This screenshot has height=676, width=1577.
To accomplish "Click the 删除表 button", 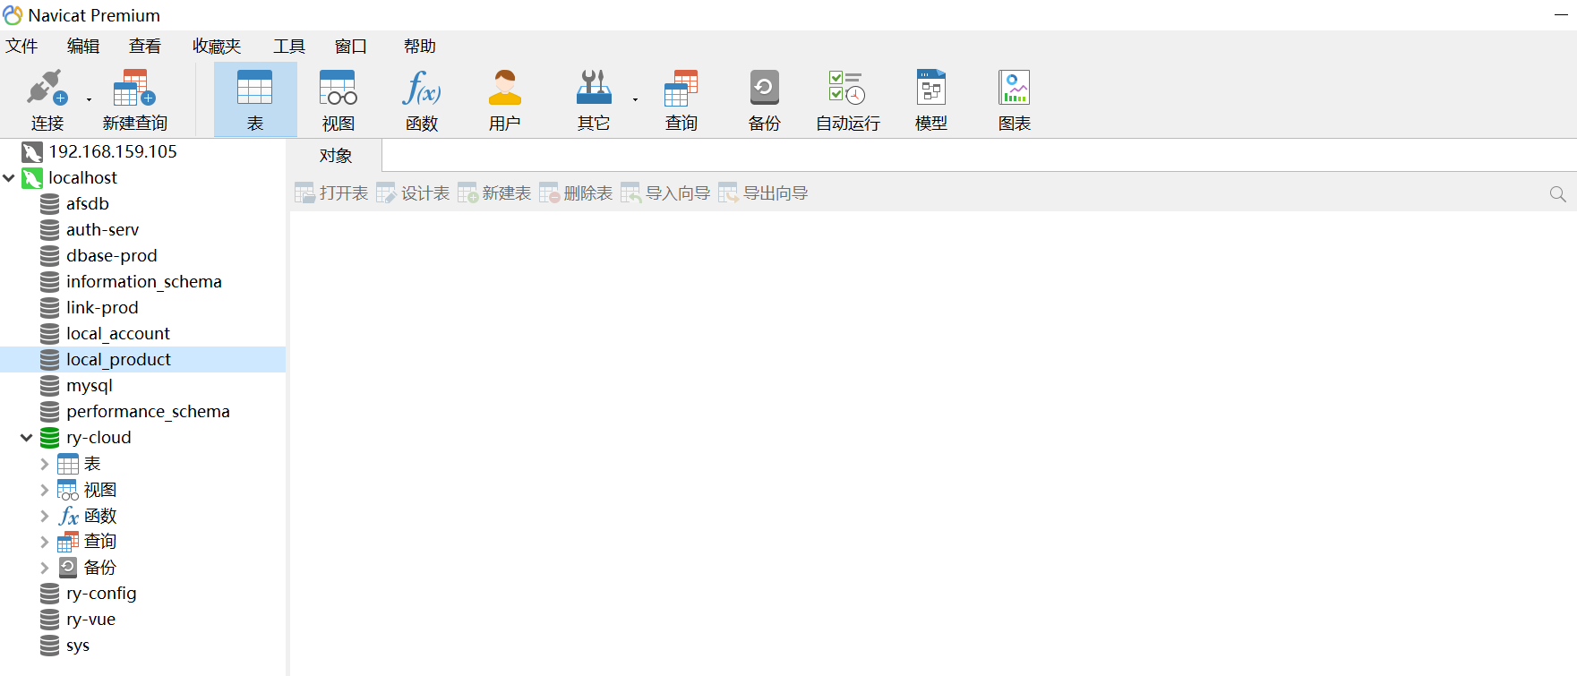I will tap(576, 193).
